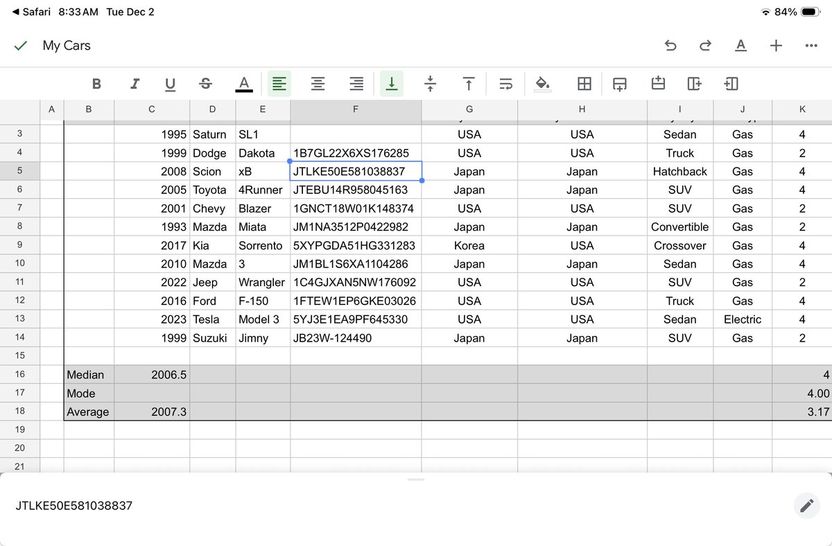Select the cell showing 3.17

(802, 412)
